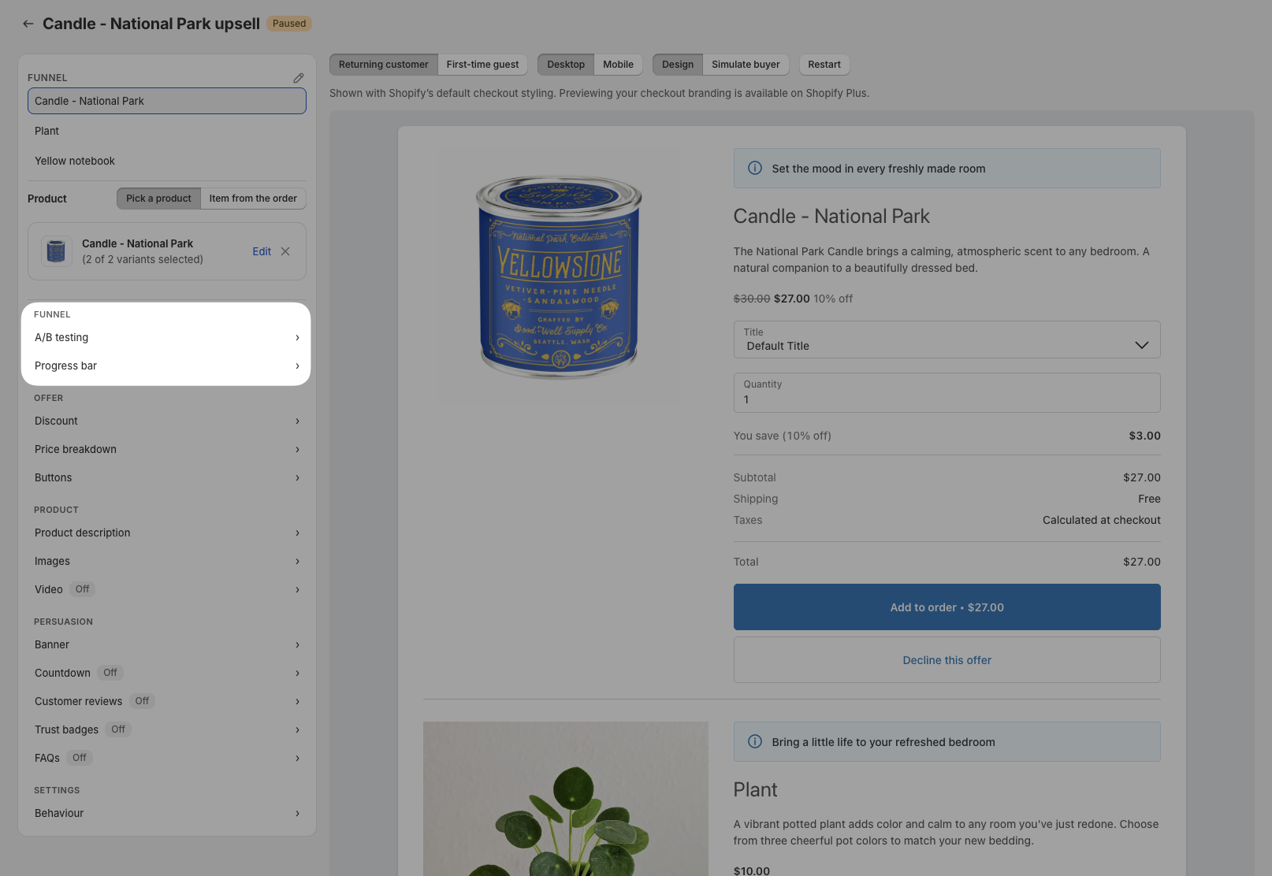This screenshot has height=876, width=1272.
Task: Switch preview to First-time guest
Action: coord(482,65)
